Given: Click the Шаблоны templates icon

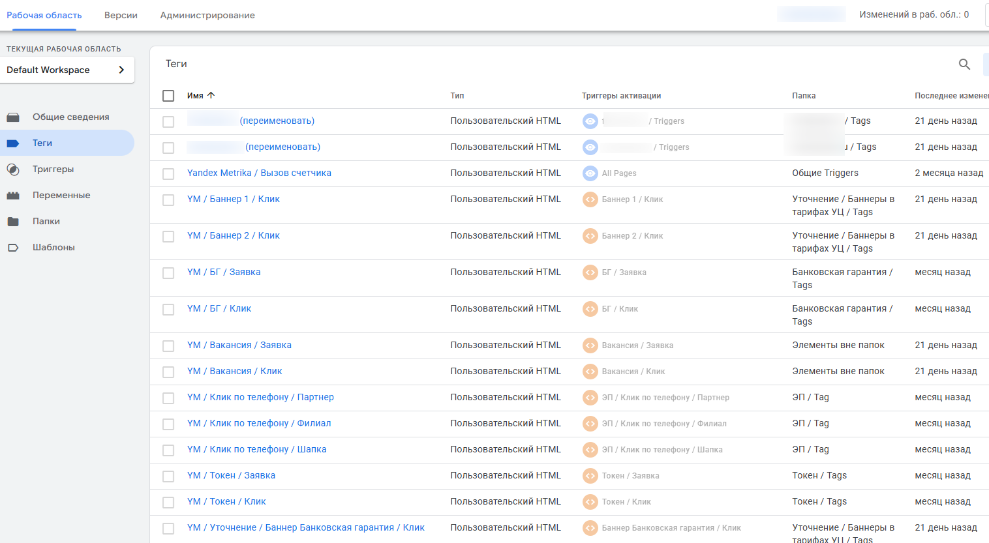Looking at the screenshot, I should tap(14, 246).
